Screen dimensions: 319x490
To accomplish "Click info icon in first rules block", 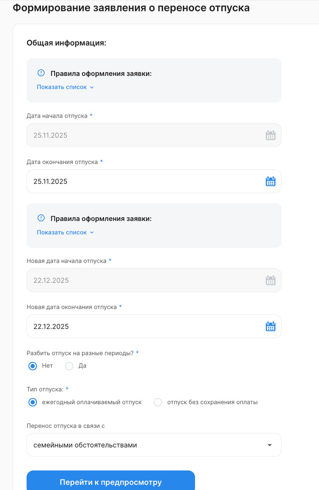I will click(41, 73).
